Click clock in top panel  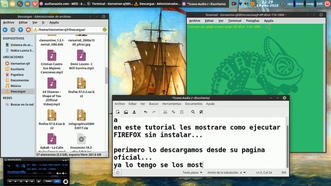coord(267,4)
